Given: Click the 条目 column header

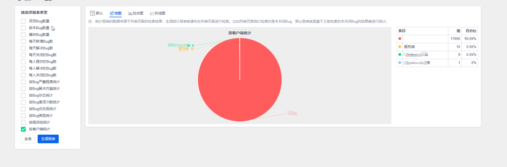Looking at the screenshot, I should pos(402,31).
